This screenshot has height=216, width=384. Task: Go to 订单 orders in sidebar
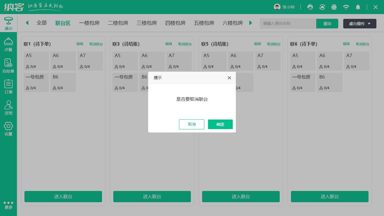tap(8, 87)
